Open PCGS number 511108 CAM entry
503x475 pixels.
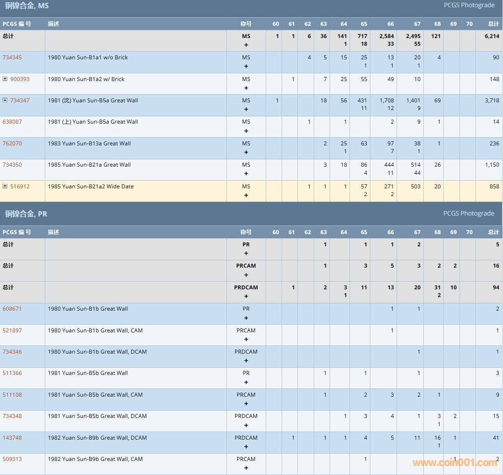(x=12, y=395)
